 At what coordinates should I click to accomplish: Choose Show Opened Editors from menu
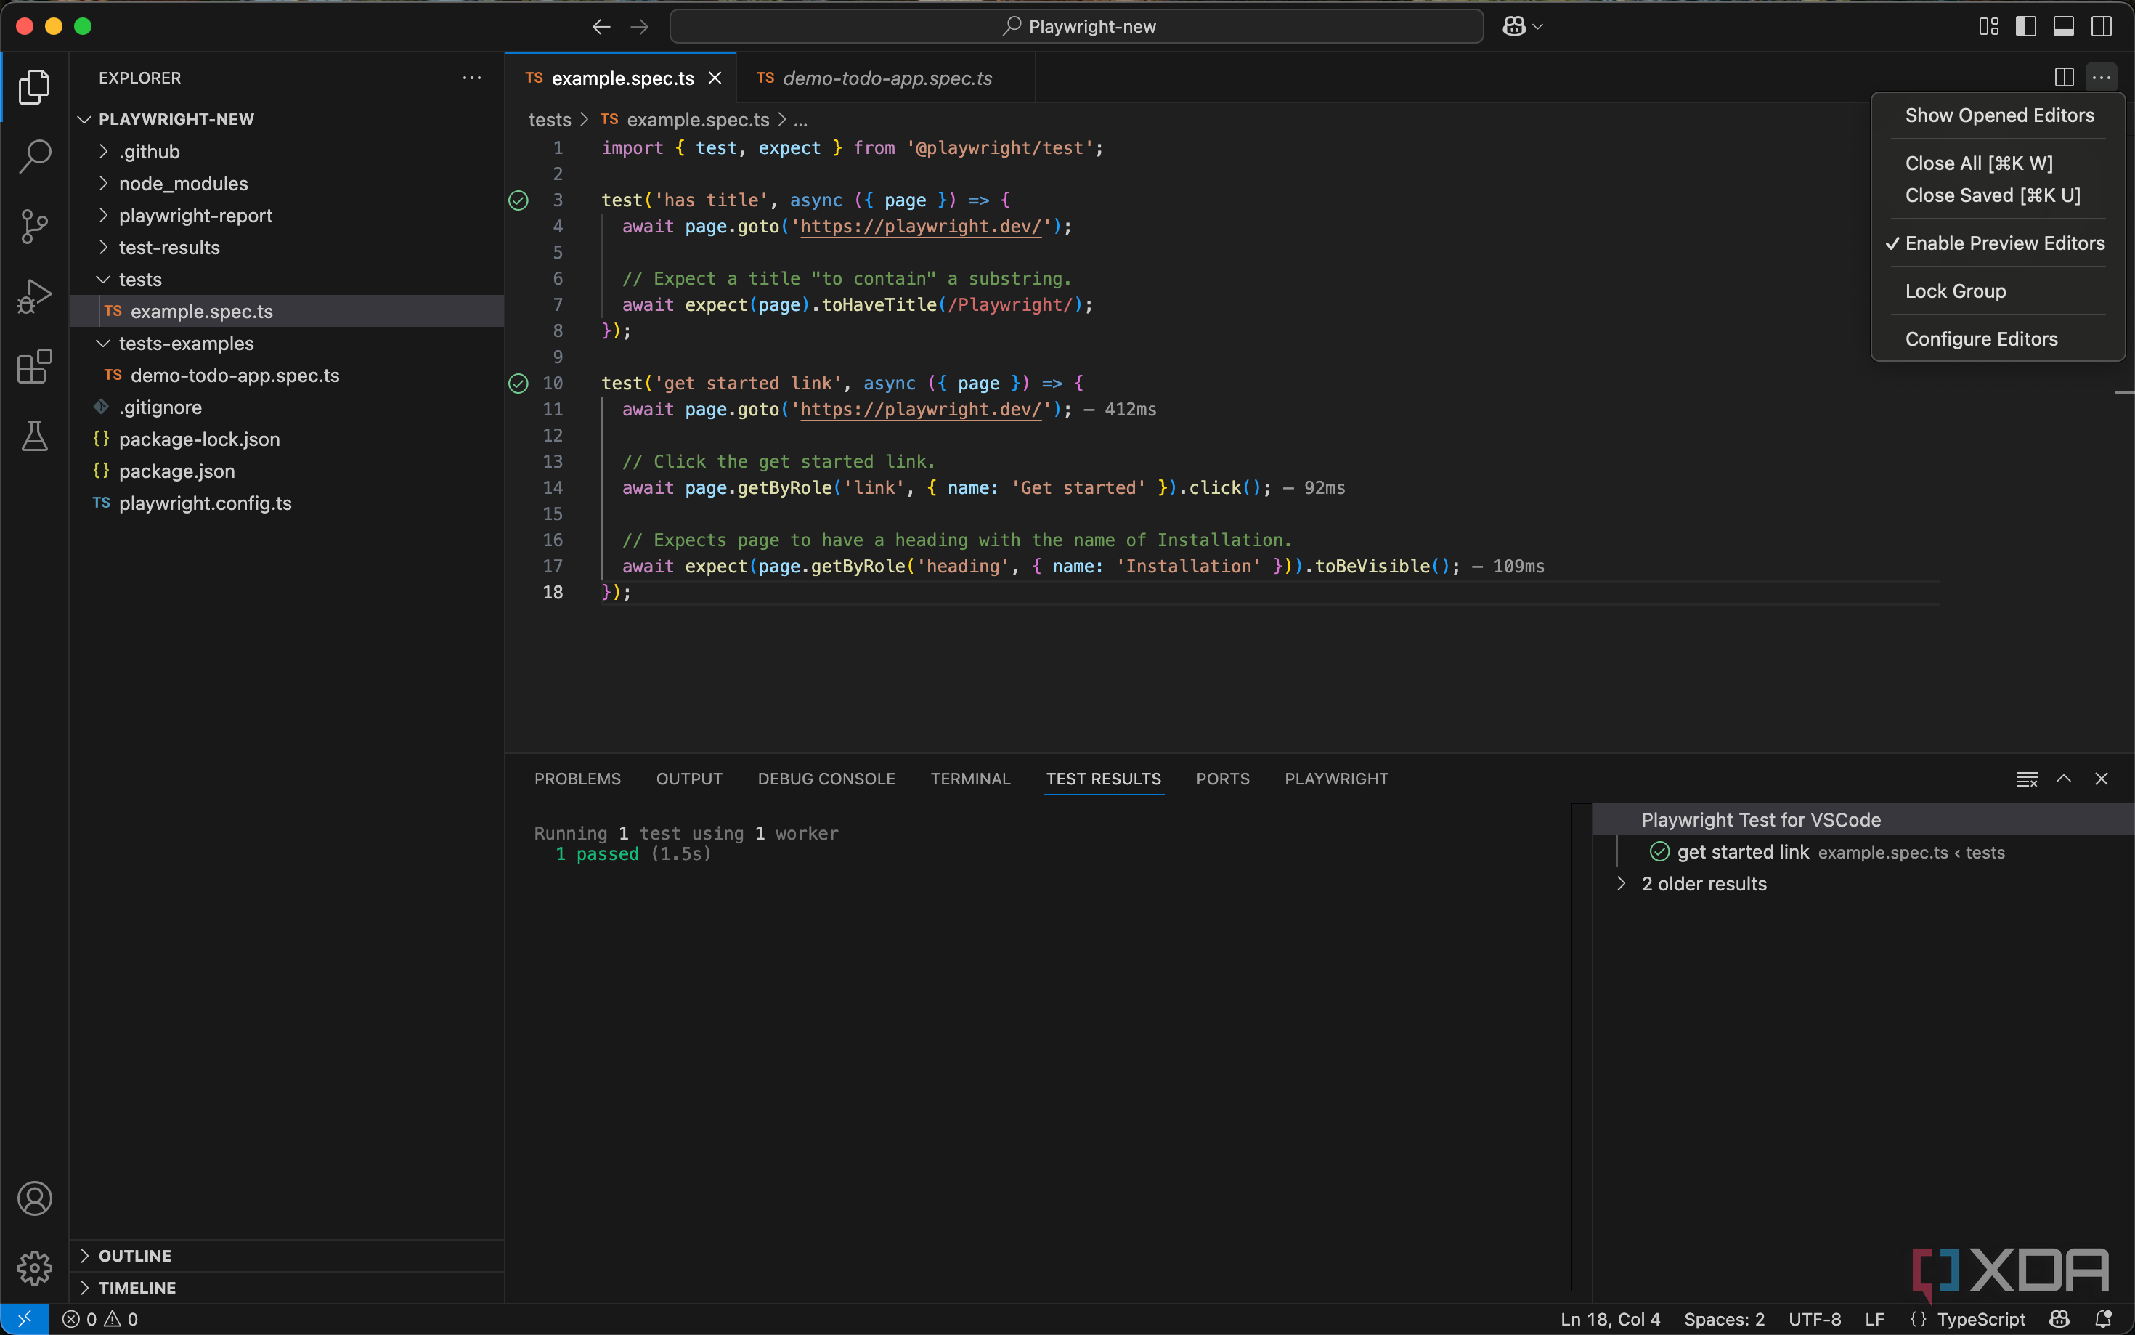tap(1997, 115)
